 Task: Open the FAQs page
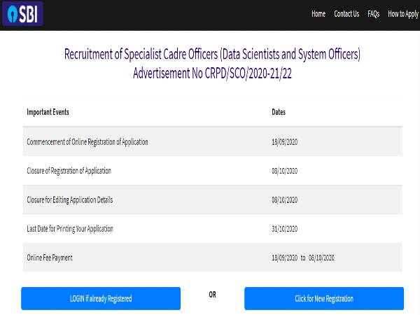[x=374, y=14]
